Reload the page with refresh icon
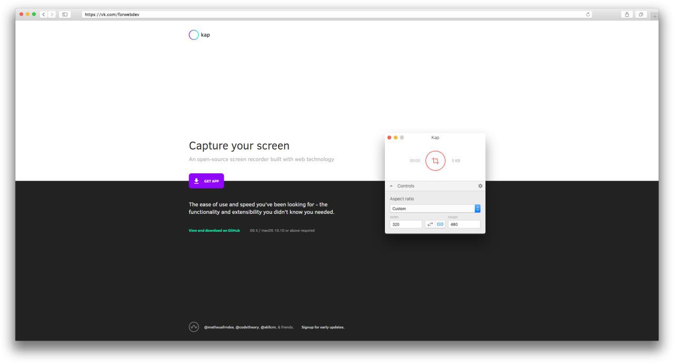This screenshot has width=674, height=363. (588, 14)
